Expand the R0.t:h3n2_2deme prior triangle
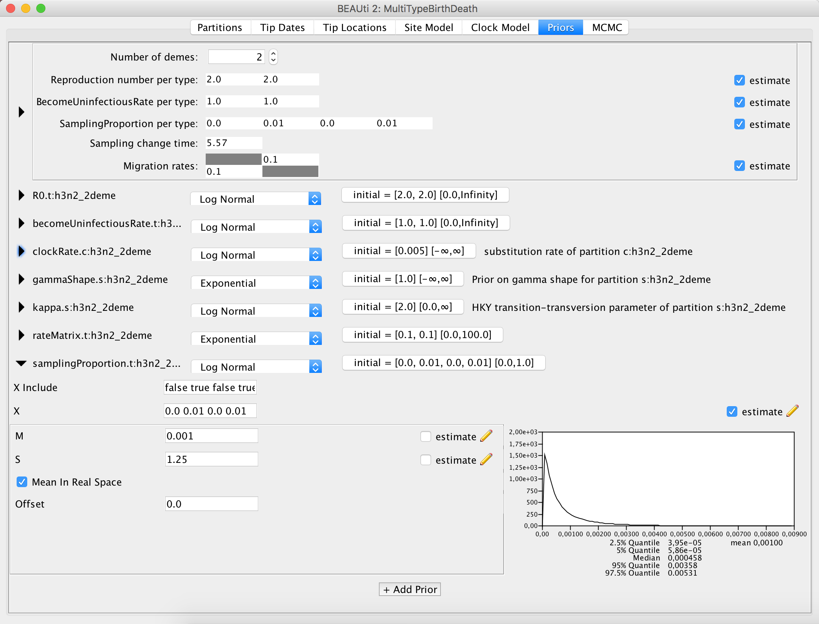The width and height of the screenshot is (819, 624). (x=21, y=196)
